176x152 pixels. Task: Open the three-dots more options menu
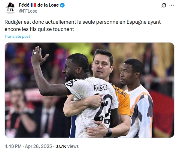[x=171, y=5]
